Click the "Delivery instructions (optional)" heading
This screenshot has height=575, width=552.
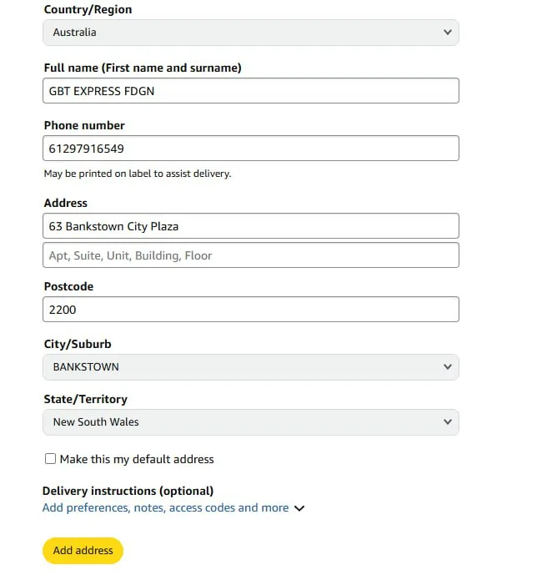coord(128,491)
